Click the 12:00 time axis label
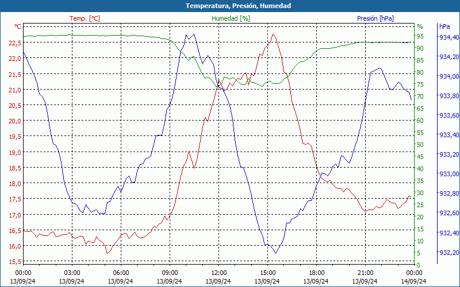This screenshot has height=287, width=460. [x=218, y=273]
